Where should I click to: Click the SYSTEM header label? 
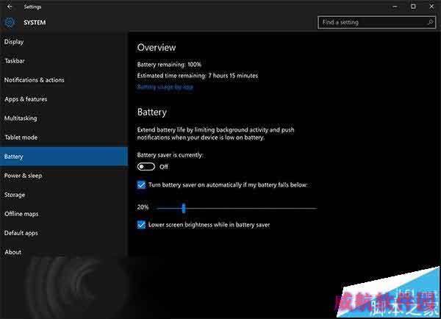point(35,23)
